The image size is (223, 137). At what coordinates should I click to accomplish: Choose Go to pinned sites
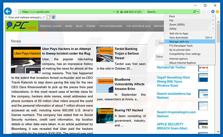[x=189, y=50]
